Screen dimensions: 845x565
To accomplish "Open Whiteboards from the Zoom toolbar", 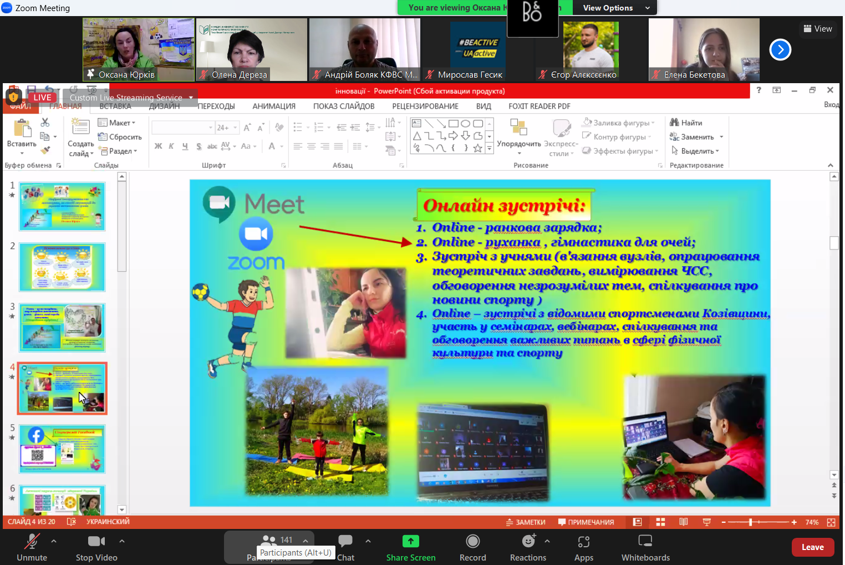I will coord(645,542).
